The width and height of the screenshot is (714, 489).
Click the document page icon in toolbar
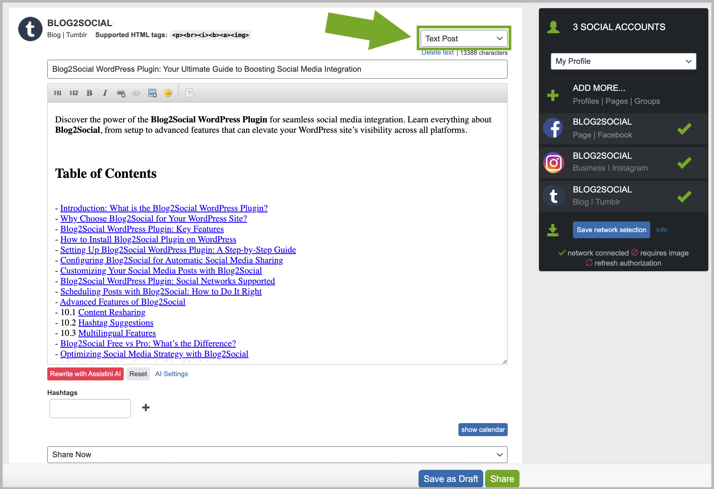[x=189, y=93]
